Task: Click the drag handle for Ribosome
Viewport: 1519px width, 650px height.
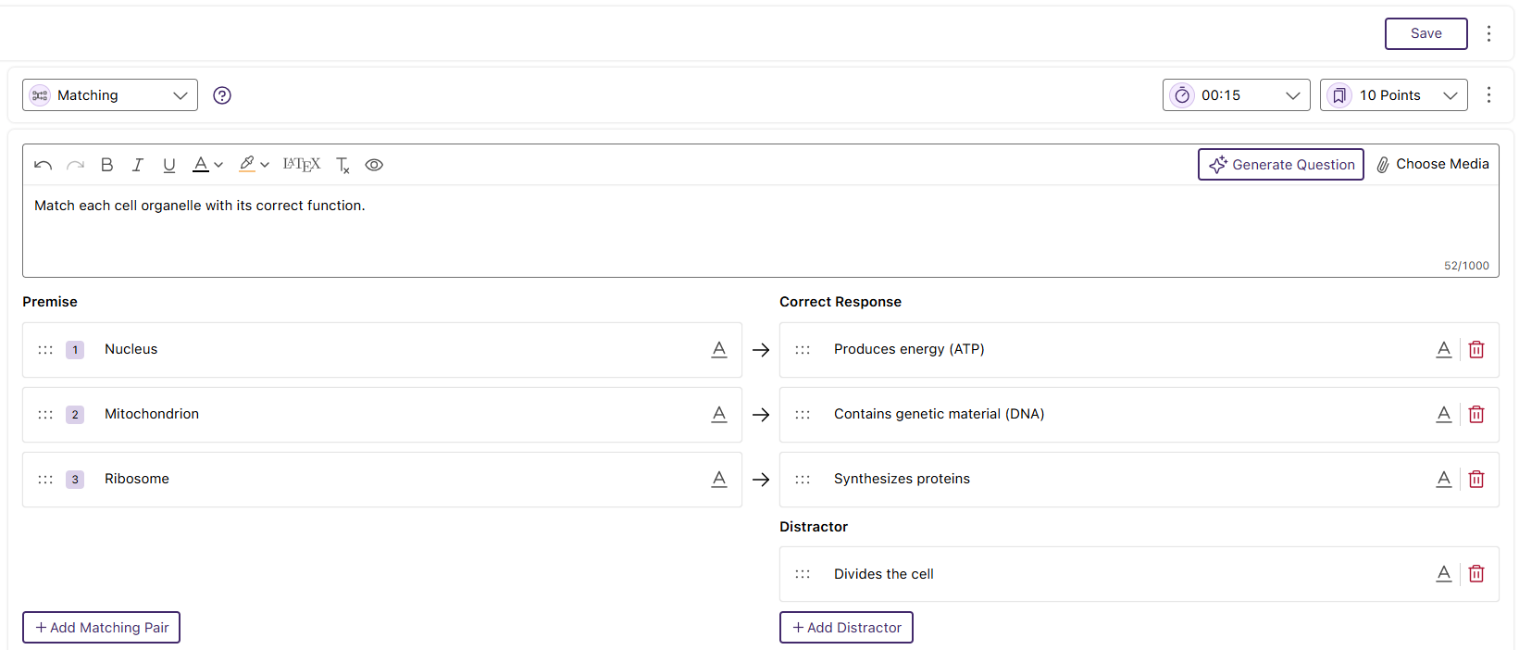Action: [45, 480]
